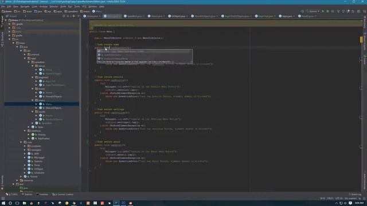Select the ADB class in core package
The height and width of the screenshot is (206, 367).
(x=36, y=154)
